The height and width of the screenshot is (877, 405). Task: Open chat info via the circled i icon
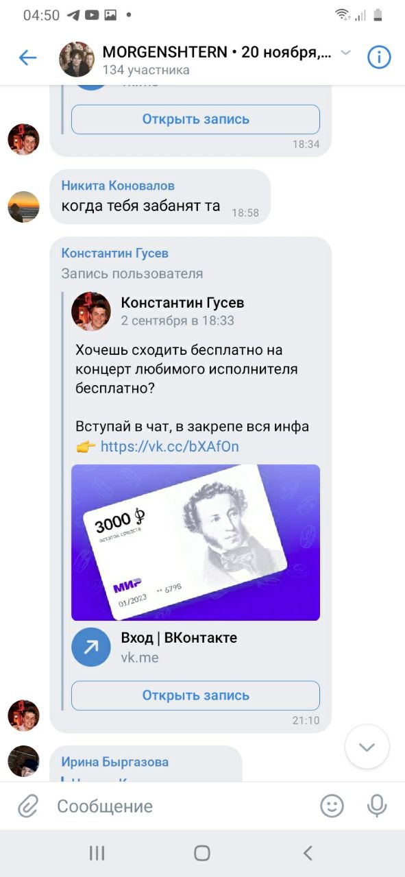(379, 58)
